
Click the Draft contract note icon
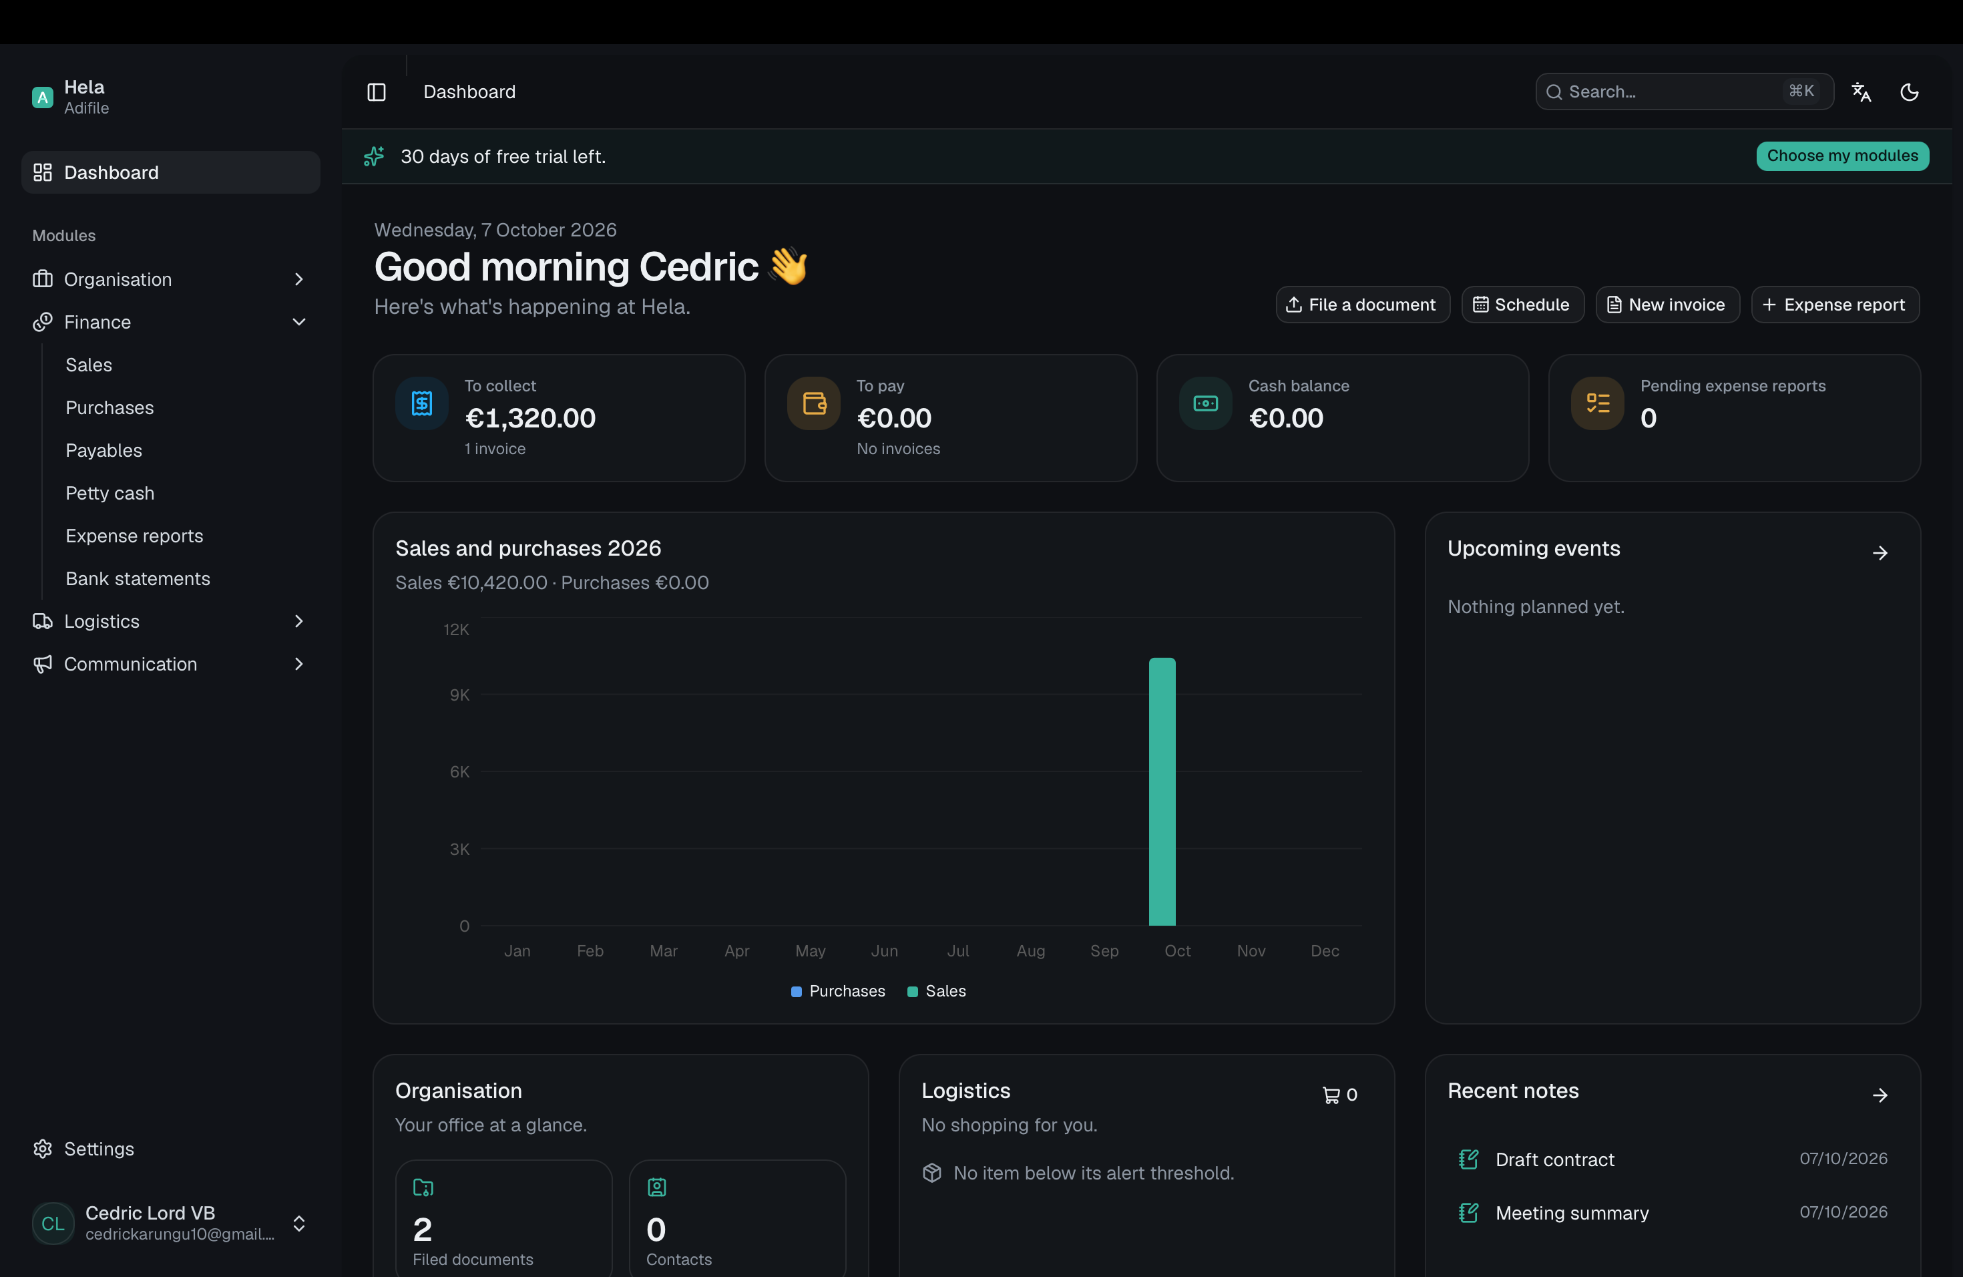click(x=1468, y=1159)
